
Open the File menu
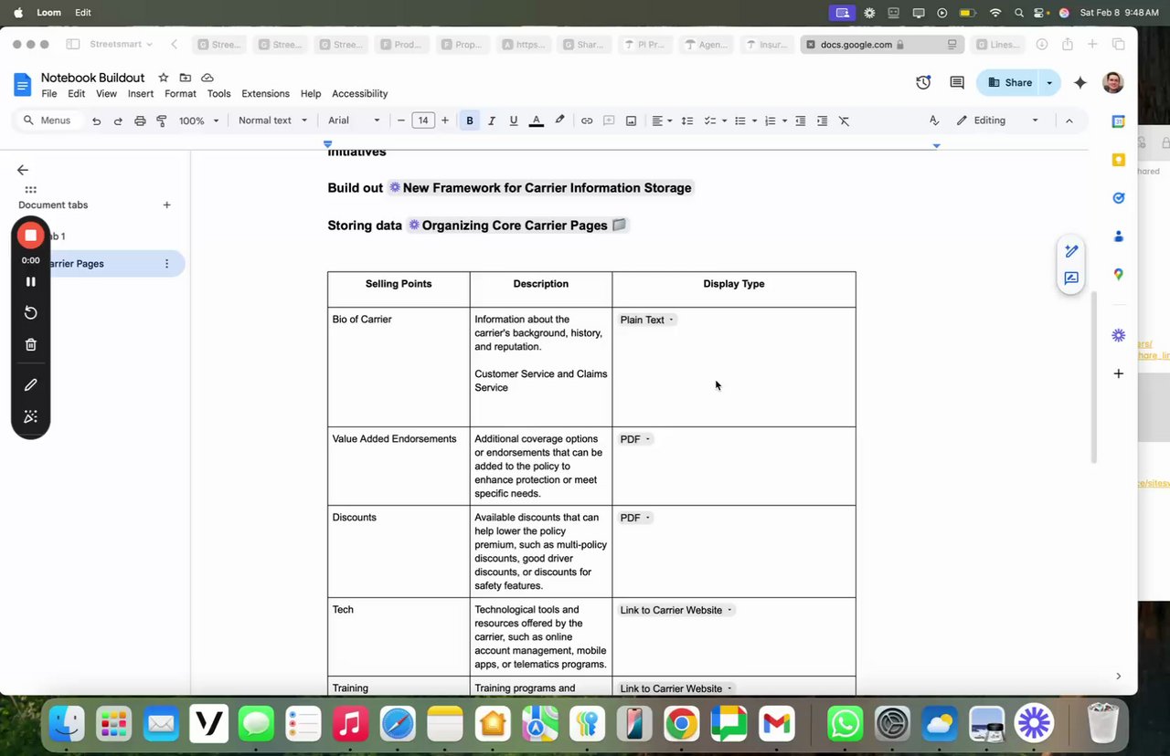coord(49,94)
